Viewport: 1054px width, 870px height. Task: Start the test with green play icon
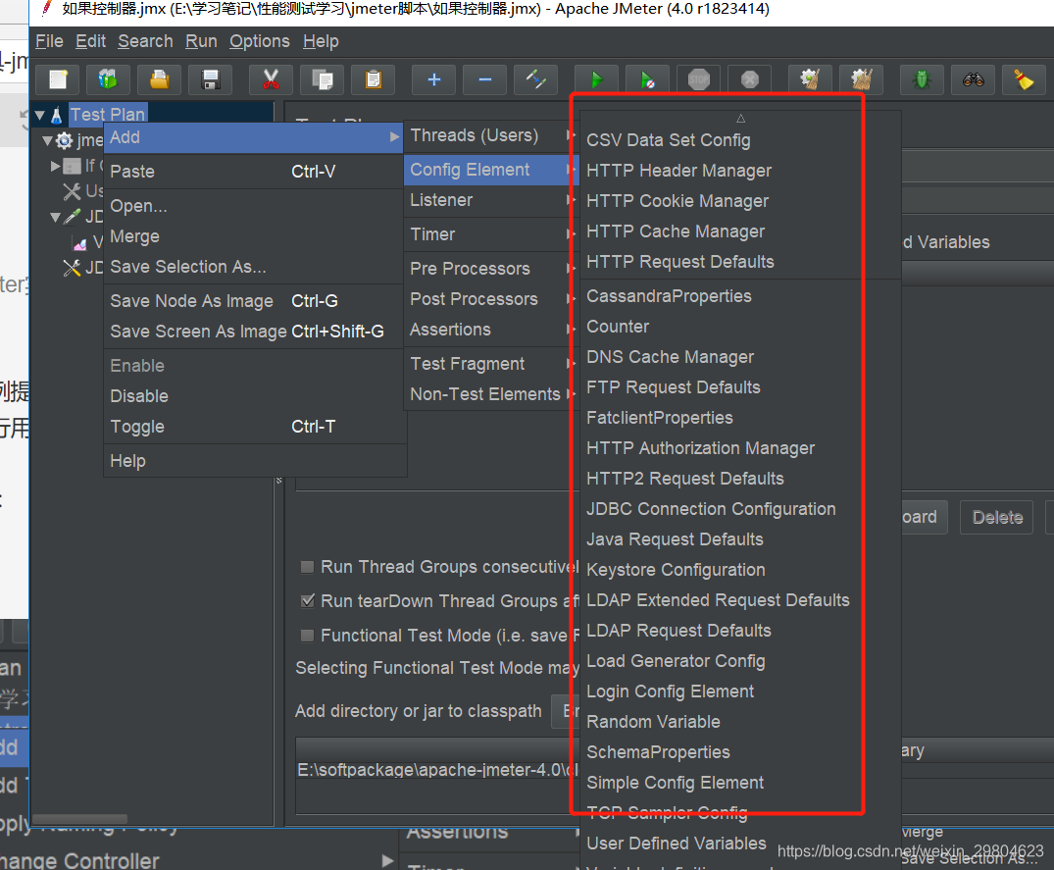coord(596,80)
